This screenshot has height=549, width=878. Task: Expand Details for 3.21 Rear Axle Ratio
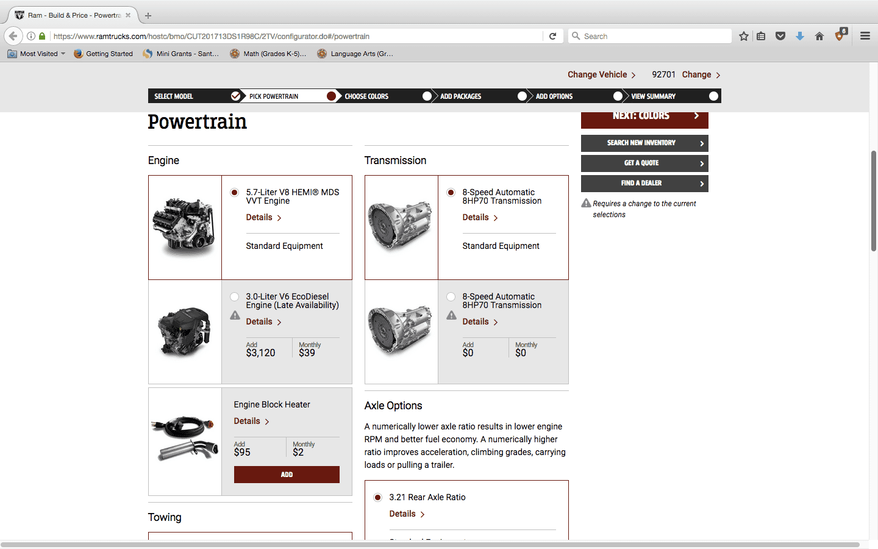[x=407, y=514]
